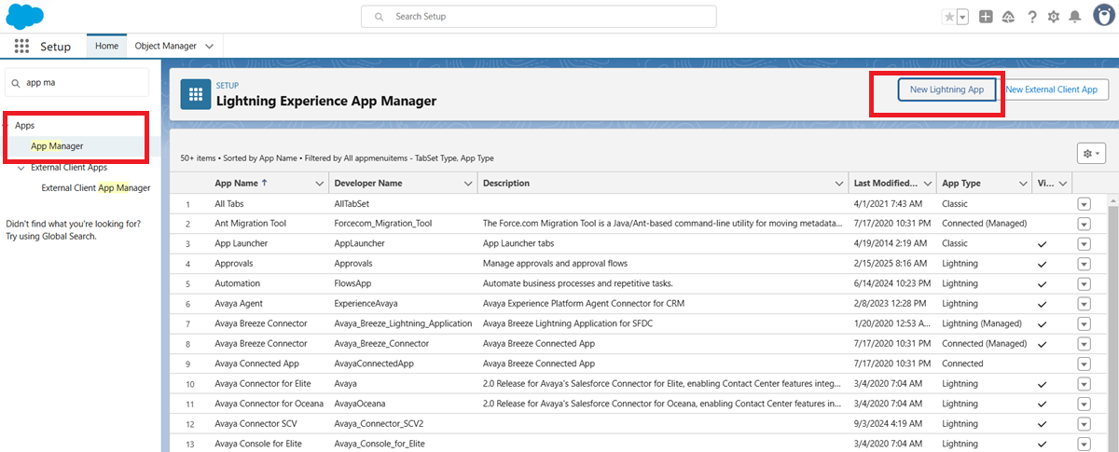Open the Last Modified column menu chevron
The height and width of the screenshot is (452, 1119).
928,184
